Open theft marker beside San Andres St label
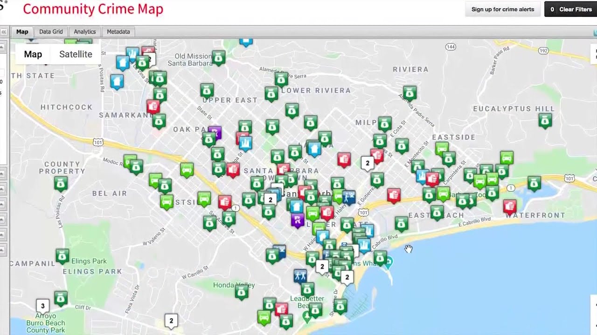Viewport: 597px width, 335px height. click(x=229, y=218)
